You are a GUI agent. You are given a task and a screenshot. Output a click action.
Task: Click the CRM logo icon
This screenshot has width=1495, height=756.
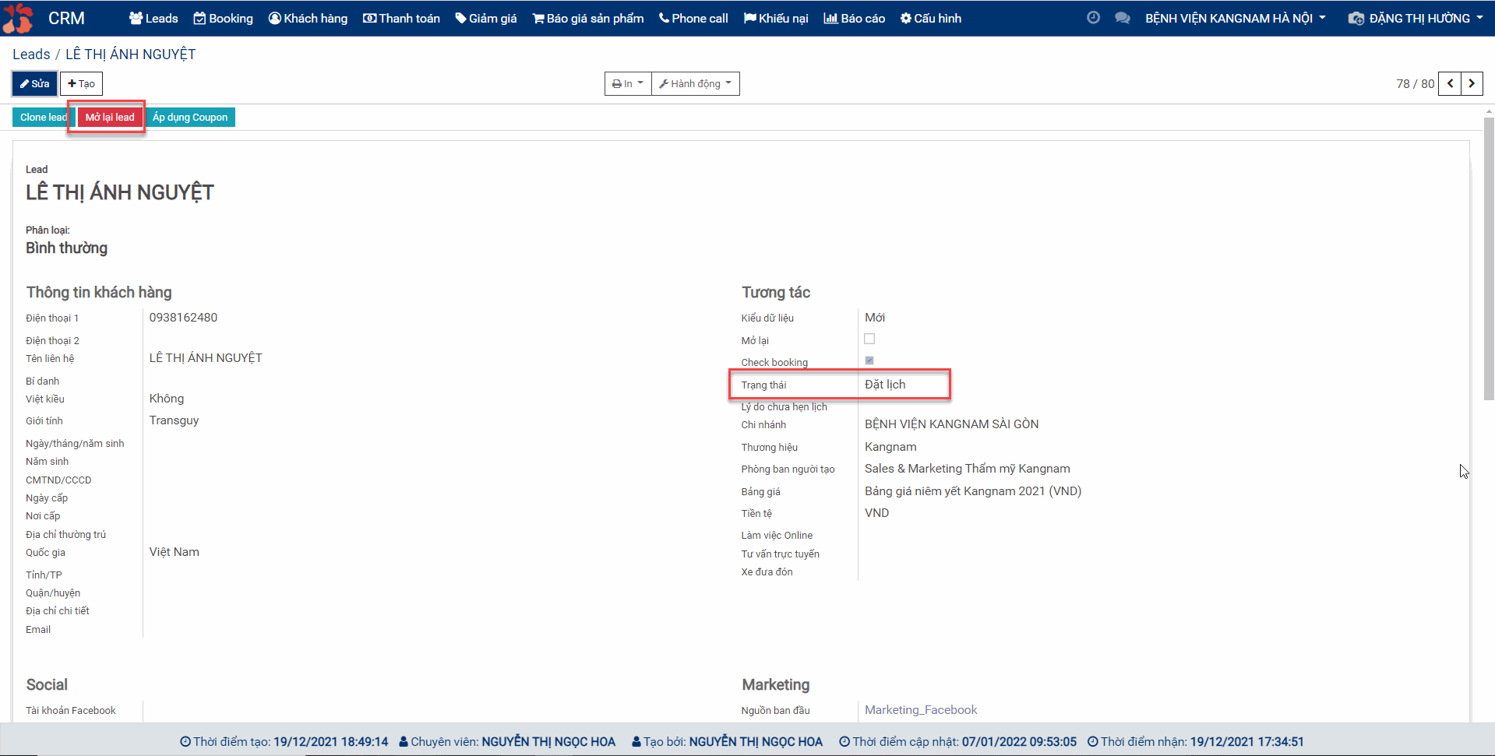coord(18,18)
